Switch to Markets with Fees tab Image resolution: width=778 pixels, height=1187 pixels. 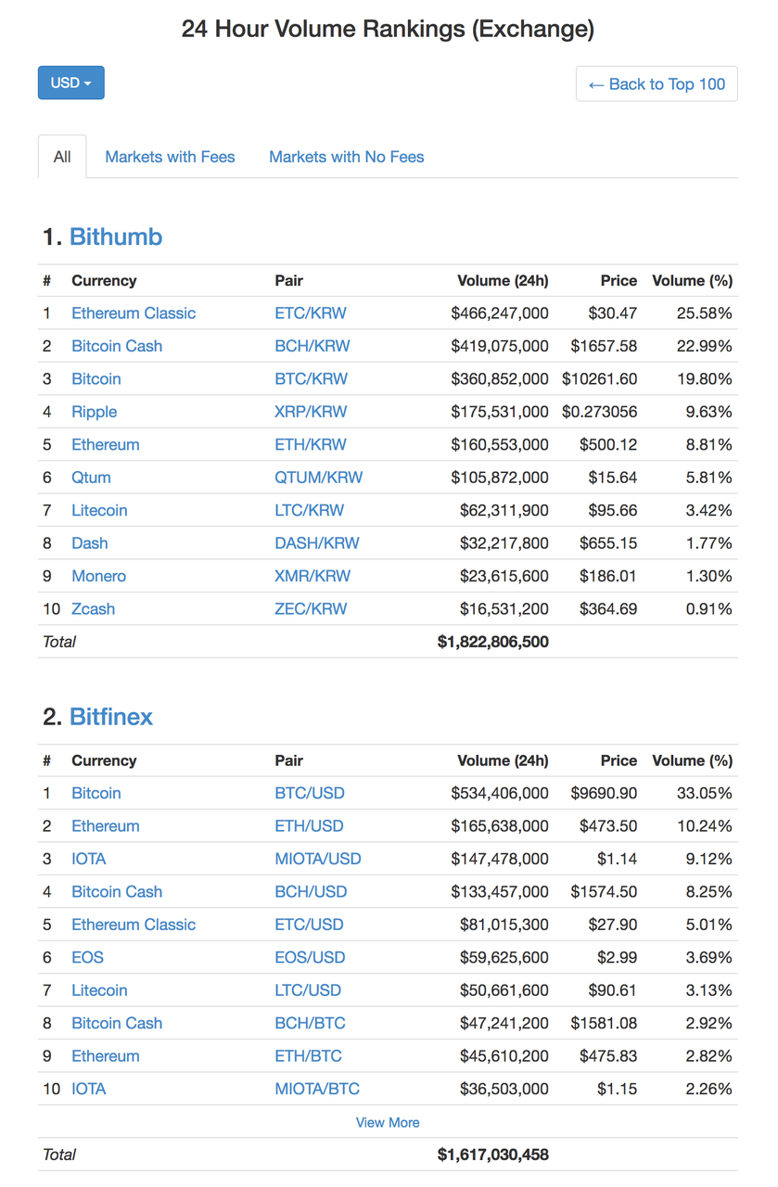[170, 157]
